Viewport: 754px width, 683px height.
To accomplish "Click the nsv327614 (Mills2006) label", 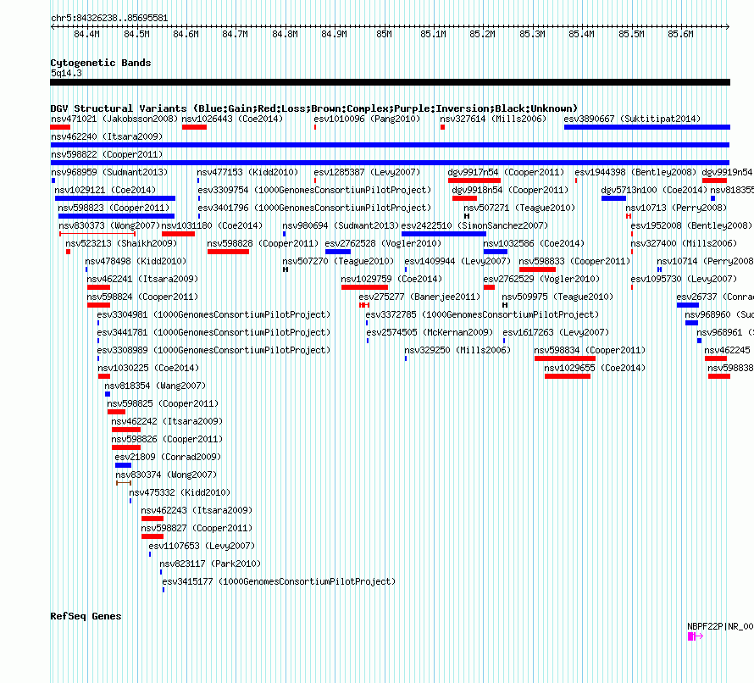I will point(493,119).
